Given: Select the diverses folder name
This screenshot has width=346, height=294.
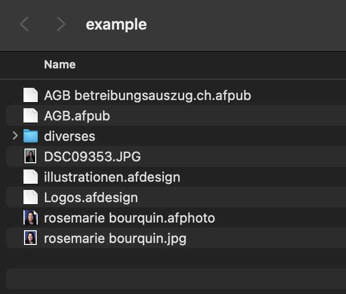Looking at the screenshot, I should click(69, 136).
